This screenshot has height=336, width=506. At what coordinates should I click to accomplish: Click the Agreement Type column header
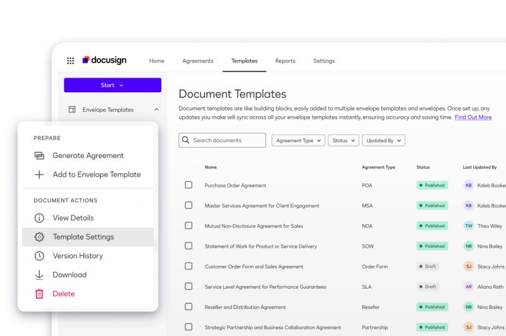pos(378,167)
